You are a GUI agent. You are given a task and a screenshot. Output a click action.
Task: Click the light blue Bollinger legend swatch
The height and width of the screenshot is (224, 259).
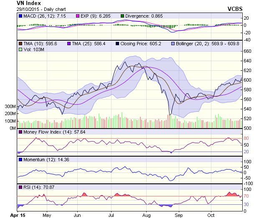pyautogui.click(x=173, y=43)
